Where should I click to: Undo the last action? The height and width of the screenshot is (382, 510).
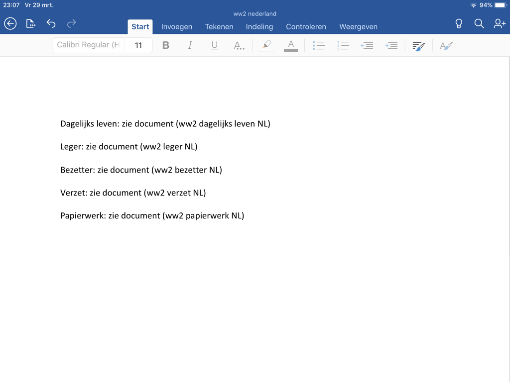(51, 23)
